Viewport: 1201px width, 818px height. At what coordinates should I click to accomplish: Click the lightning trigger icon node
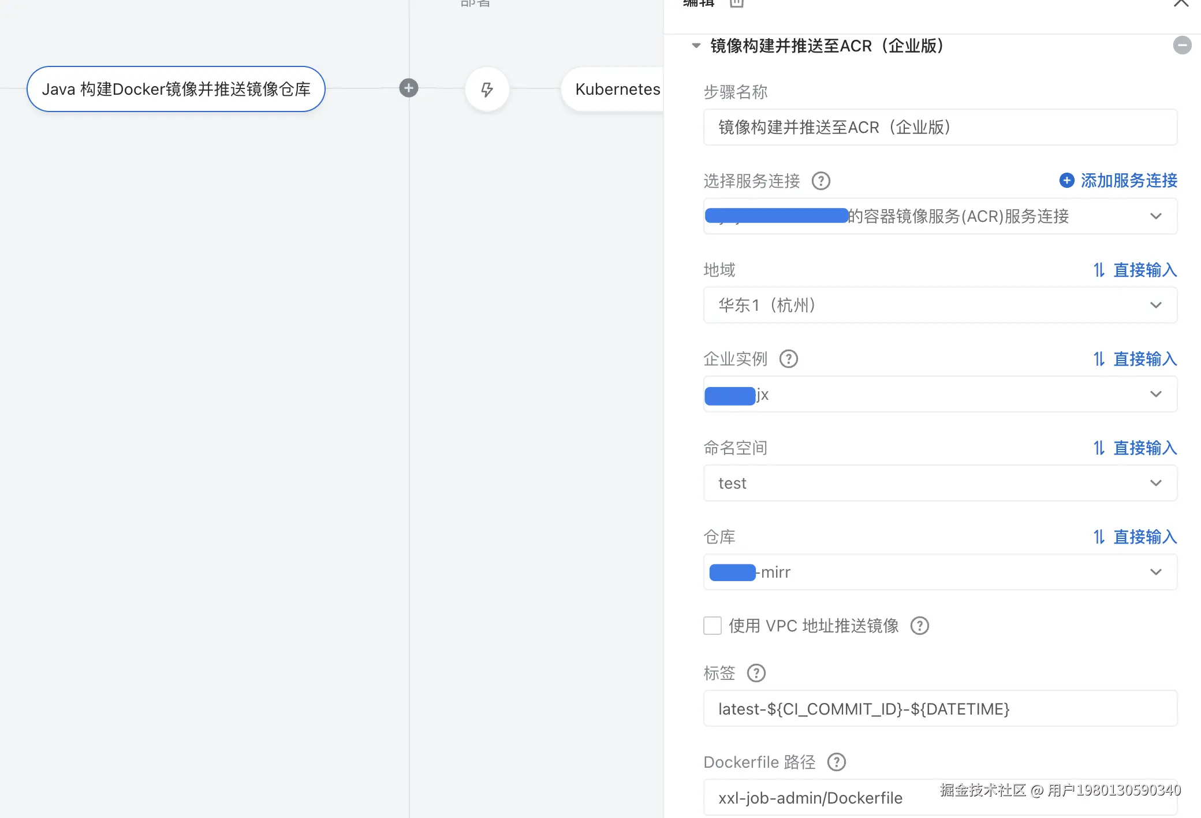(487, 89)
